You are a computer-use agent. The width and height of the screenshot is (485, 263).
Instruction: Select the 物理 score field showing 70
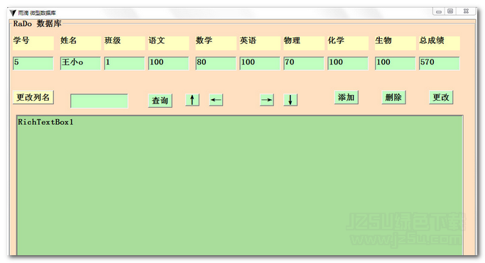click(x=304, y=63)
